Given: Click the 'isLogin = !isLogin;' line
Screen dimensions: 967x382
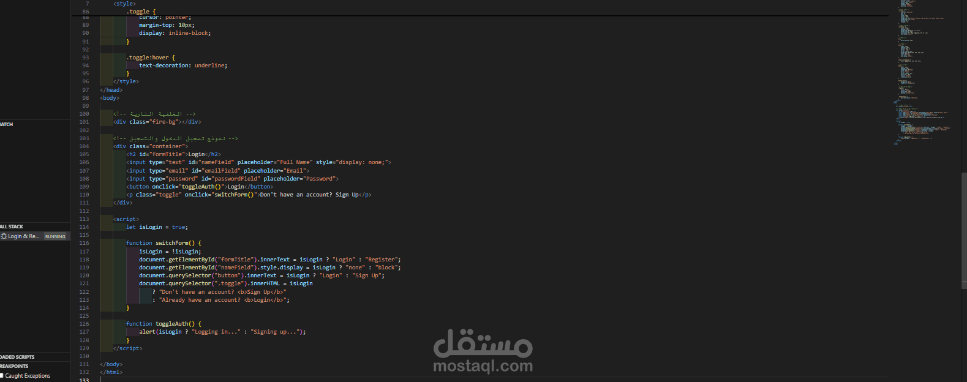Looking at the screenshot, I should 170,252.
